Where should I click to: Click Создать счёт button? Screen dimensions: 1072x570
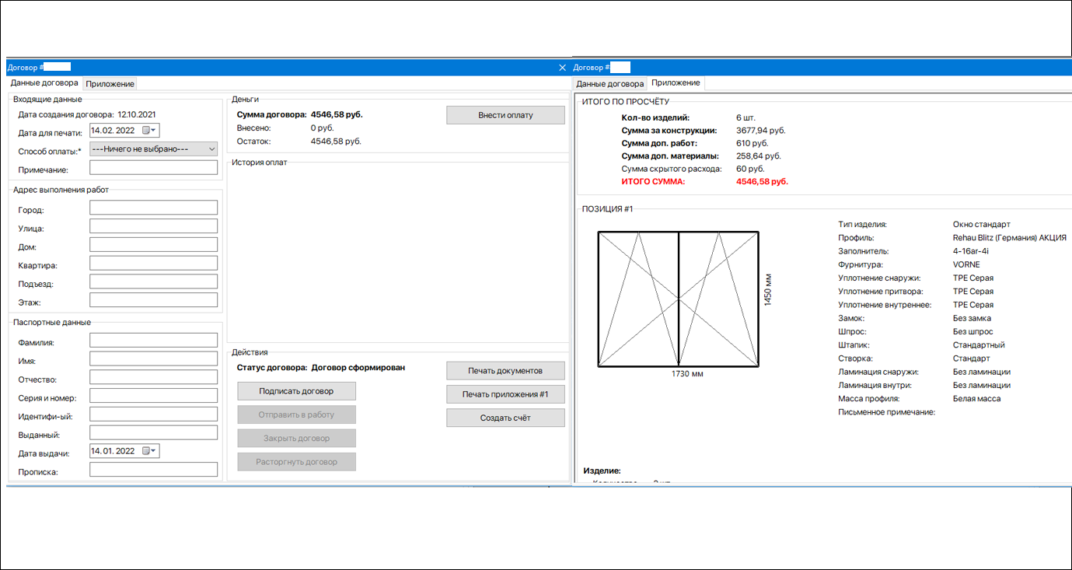click(505, 418)
